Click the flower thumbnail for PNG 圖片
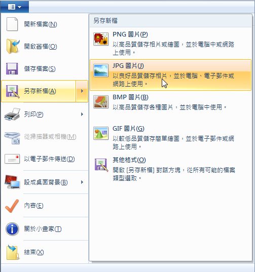255x272 pixels. (101, 39)
